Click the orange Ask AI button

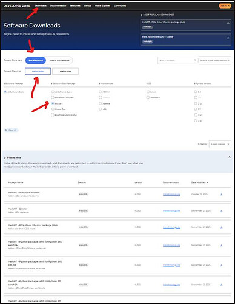coord(225,5)
